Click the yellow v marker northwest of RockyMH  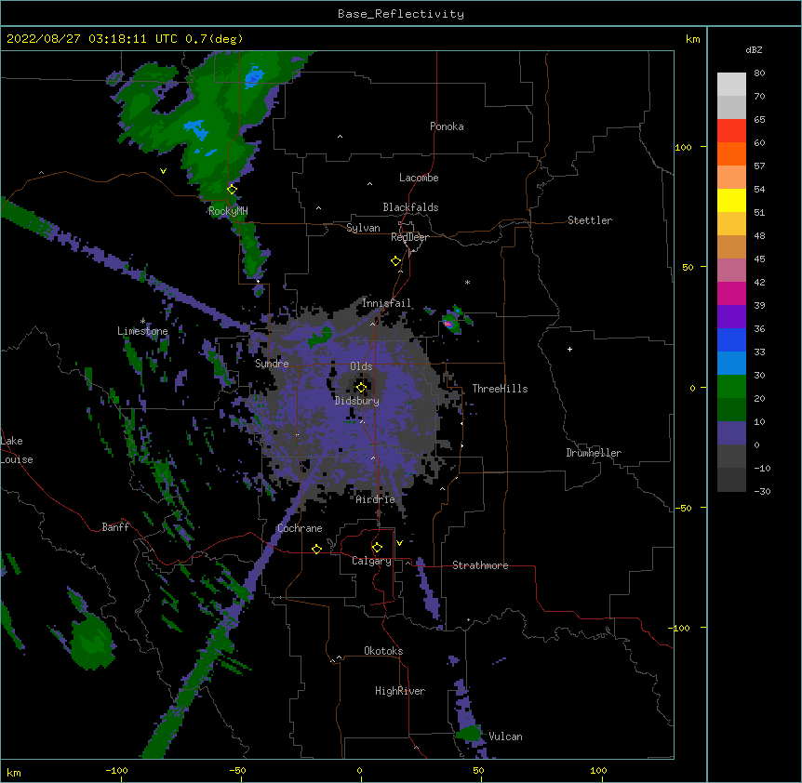pyautogui.click(x=163, y=171)
